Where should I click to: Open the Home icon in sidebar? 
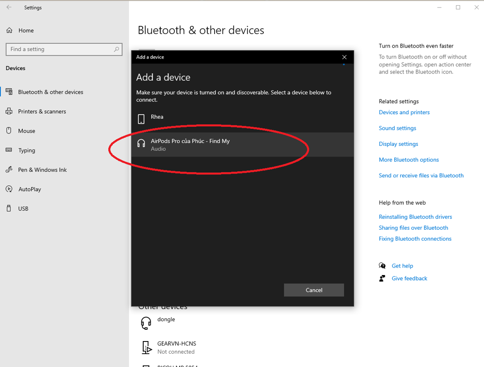pyautogui.click(x=9, y=30)
